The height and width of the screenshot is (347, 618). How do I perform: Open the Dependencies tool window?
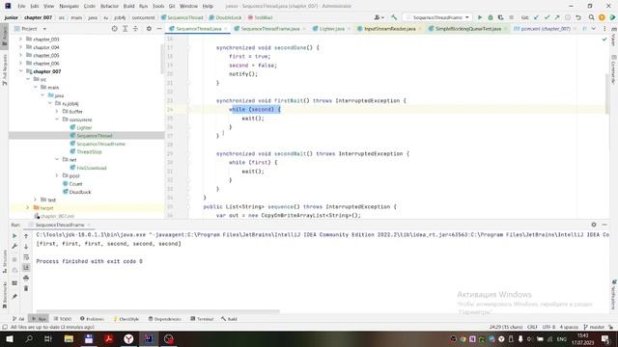click(165, 319)
